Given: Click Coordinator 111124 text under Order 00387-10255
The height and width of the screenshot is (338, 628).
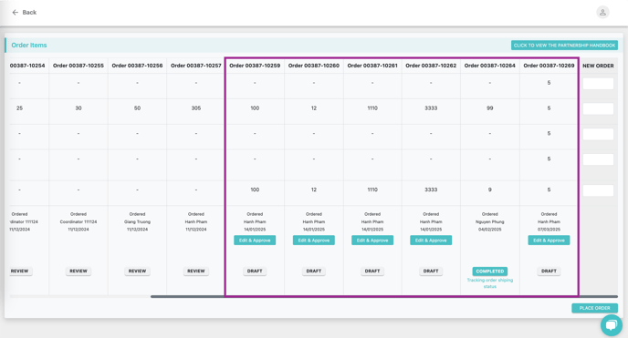Looking at the screenshot, I should [x=78, y=221].
